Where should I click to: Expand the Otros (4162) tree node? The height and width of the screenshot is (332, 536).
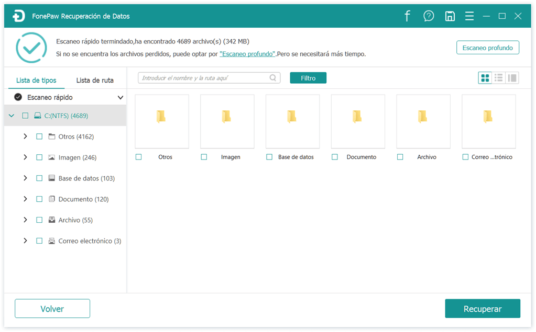[x=25, y=136]
